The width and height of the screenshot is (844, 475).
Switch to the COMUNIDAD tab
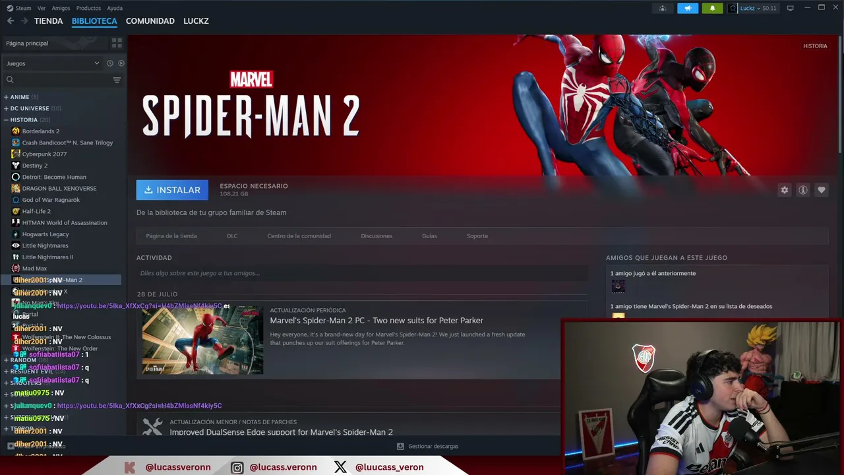click(x=150, y=21)
